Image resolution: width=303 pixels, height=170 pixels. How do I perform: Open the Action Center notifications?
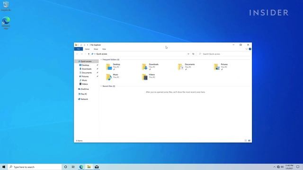click(298, 167)
